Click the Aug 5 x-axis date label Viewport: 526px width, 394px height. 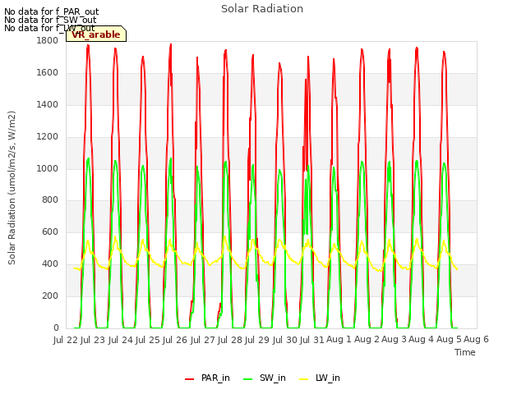pyautogui.click(x=449, y=340)
